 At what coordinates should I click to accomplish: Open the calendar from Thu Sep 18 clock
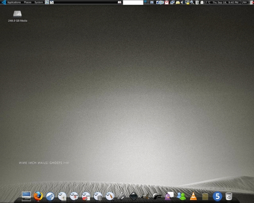click(226, 3)
